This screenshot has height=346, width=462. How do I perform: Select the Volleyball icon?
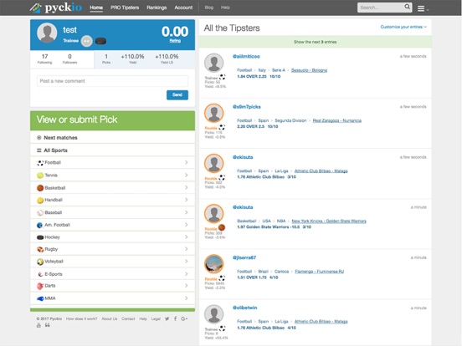pos(40,262)
